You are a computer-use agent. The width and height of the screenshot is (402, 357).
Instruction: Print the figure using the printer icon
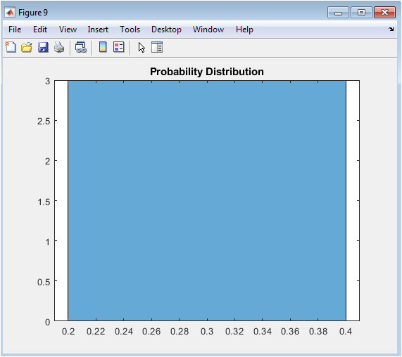click(x=59, y=47)
